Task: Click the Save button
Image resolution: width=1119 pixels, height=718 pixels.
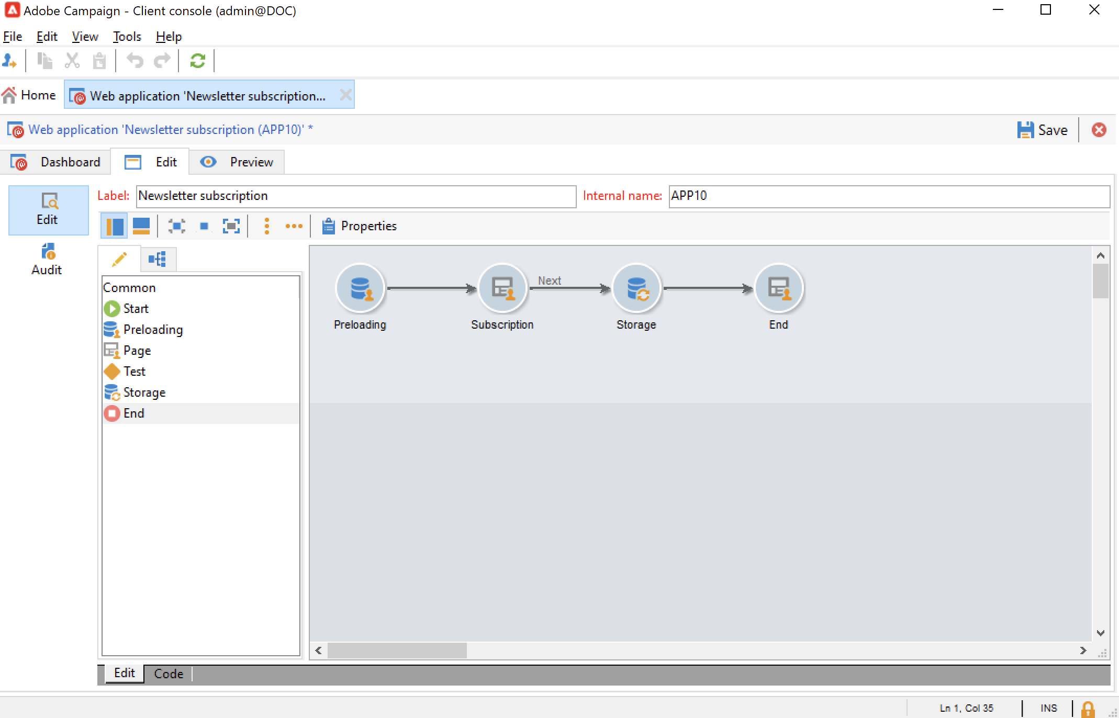Action: coord(1042,130)
